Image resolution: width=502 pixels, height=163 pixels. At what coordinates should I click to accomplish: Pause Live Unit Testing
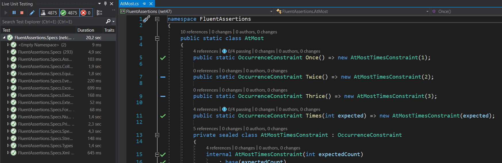(14, 13)
